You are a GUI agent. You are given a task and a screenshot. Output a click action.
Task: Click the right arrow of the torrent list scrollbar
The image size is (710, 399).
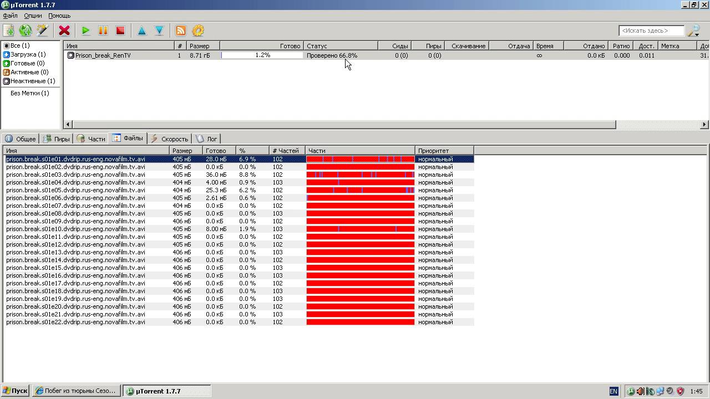705,125
